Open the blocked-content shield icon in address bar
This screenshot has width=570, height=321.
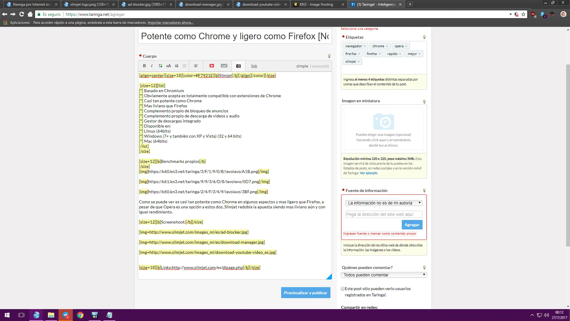[517, 14]
